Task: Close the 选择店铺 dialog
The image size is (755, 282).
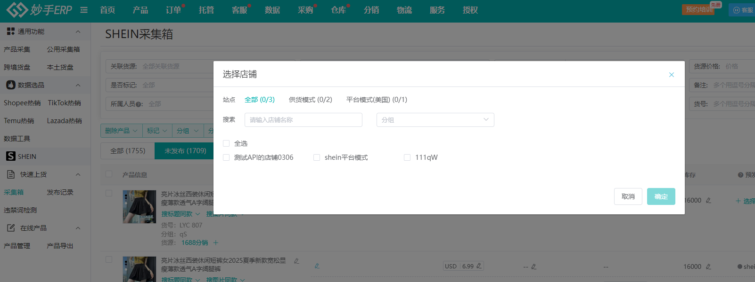Action: point(672,75)
